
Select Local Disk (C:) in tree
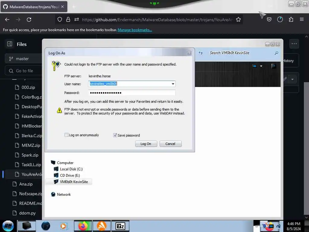pos(71,169)
